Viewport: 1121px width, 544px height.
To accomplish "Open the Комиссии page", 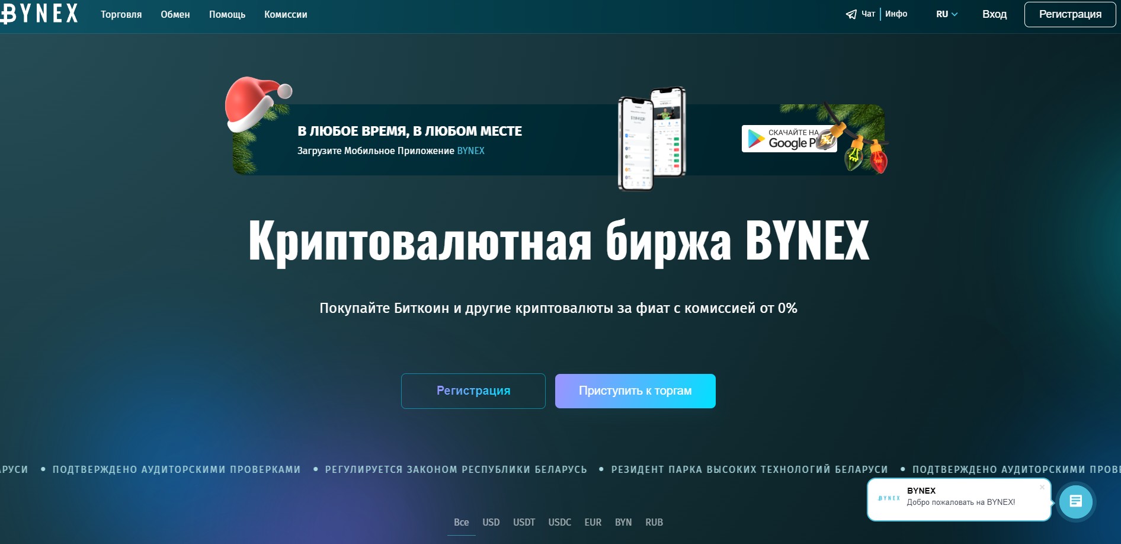I will coord(286,14).
